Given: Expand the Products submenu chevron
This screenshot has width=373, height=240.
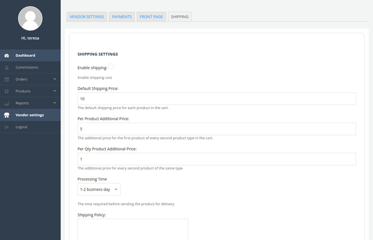Looking at the screenshot, I should click(55, 91).
